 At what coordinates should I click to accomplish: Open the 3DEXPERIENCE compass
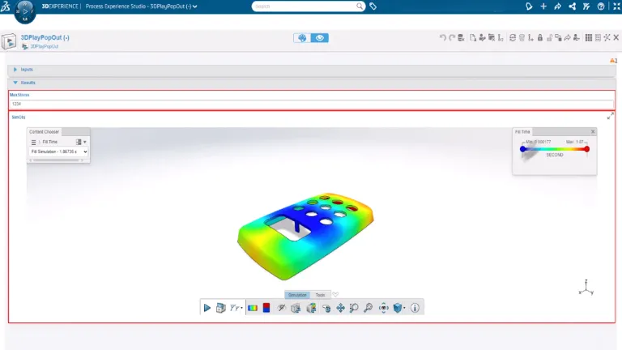pos(24,11)
